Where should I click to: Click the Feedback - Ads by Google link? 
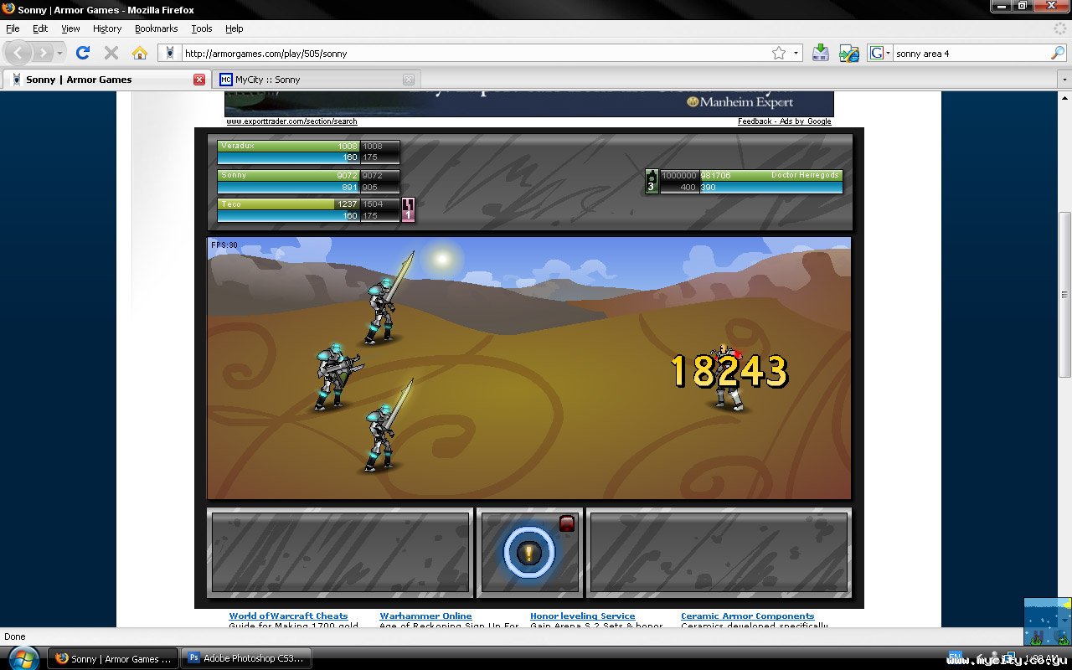click(x=784, y=121)
